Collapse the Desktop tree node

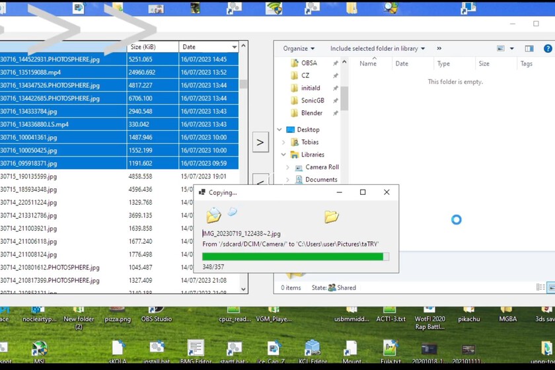click(x=279, y=129)
